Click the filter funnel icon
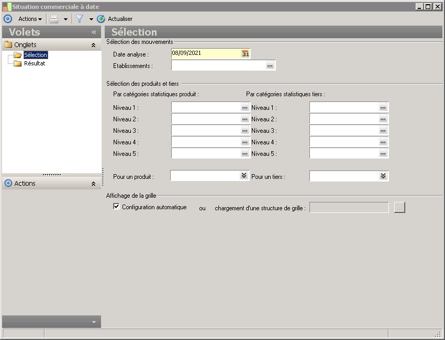 pos(80,19)
